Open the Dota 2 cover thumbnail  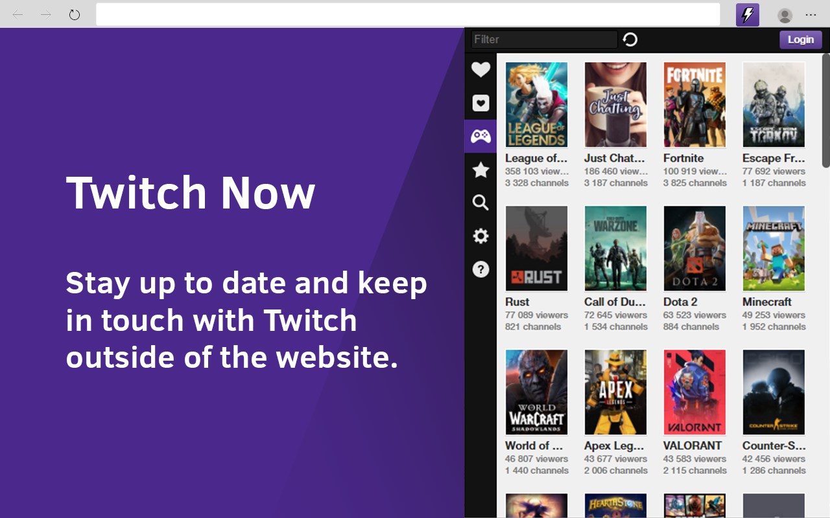[694, 249]
